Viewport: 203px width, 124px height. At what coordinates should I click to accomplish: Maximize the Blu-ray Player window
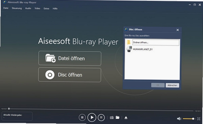194,5
